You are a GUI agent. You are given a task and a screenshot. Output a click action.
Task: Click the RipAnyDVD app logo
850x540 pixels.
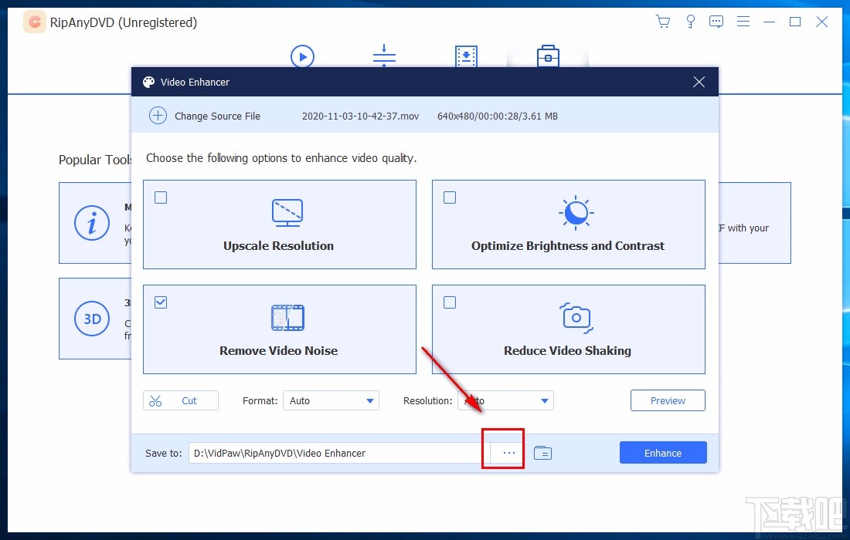coord(35,22)
